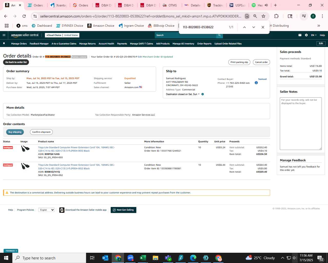Viewport: 328px width, 263px height.
Task: Click thumbnail of the 3-ft extension cord
Action: (25, 148)
